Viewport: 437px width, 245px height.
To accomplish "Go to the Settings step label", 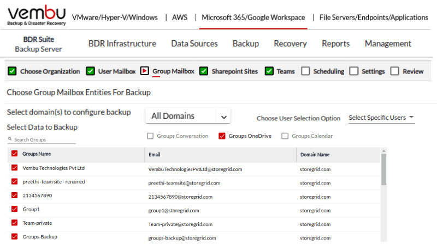I will [373, 71].
